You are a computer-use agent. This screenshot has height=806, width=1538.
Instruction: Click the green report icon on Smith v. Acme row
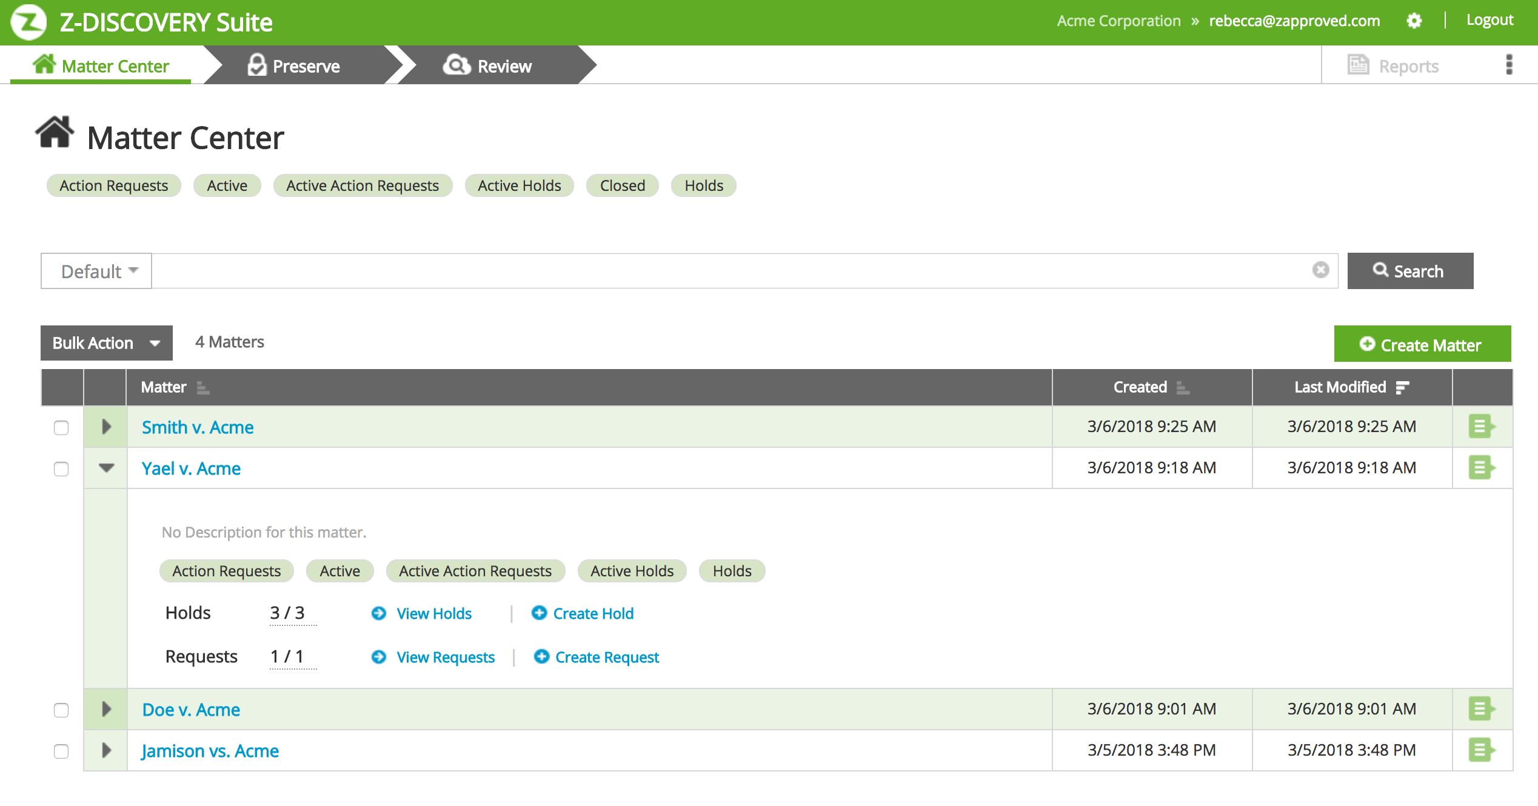(1481, 426)
